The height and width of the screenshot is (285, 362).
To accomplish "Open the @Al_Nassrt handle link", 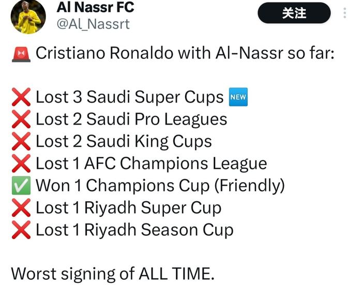I will coord(93,24).
